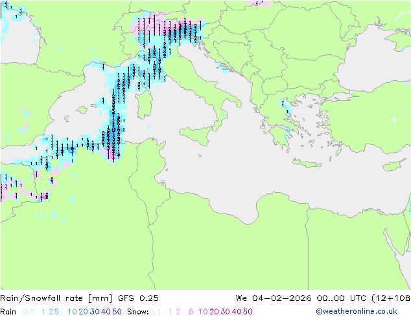This screenshot has width=411, height=317.
Task: Pick the Snow legend 0.1 value
Action: point(155,312)
